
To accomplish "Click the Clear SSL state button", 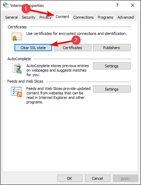I will click(33, 48).
